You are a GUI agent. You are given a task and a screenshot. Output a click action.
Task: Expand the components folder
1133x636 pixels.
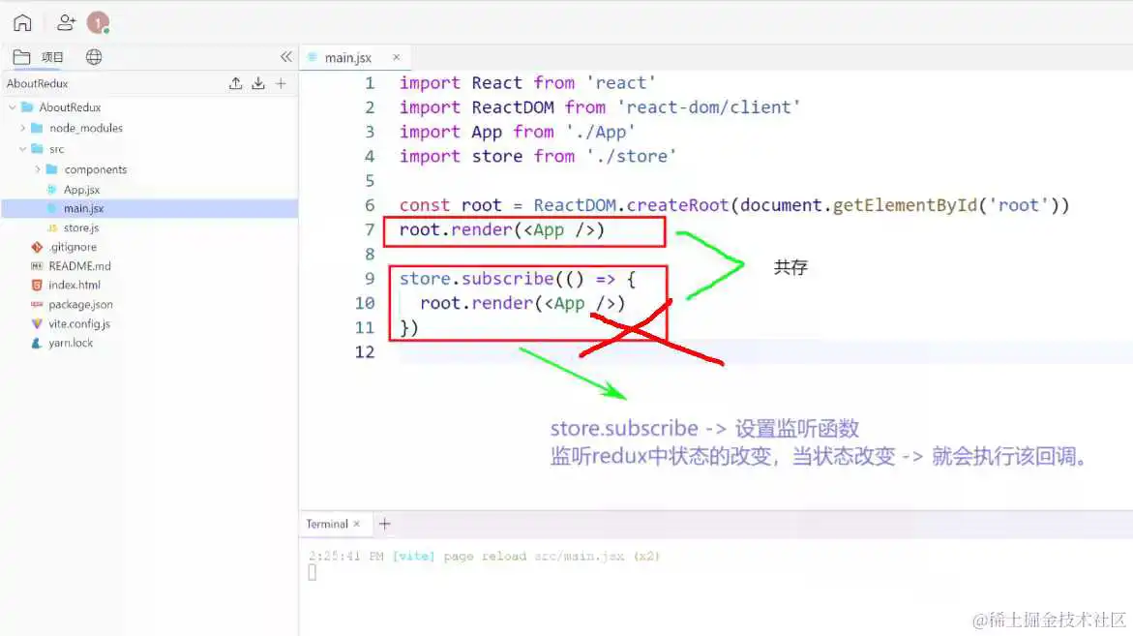(x=38, y=169)
